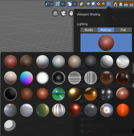Choose the white matcap with reddish underside
Screen dimensions: 134x136
(43, 62)
